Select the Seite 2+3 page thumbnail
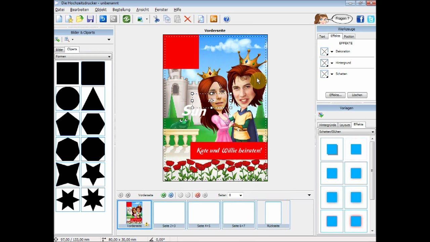The image size is (430, 242). click(169, 214)
